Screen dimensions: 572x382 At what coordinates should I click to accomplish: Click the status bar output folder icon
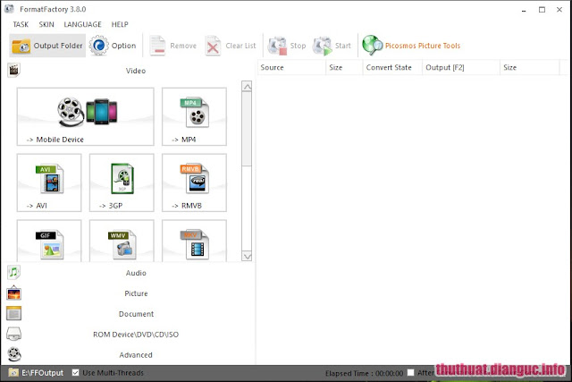[x=13, y=372]
